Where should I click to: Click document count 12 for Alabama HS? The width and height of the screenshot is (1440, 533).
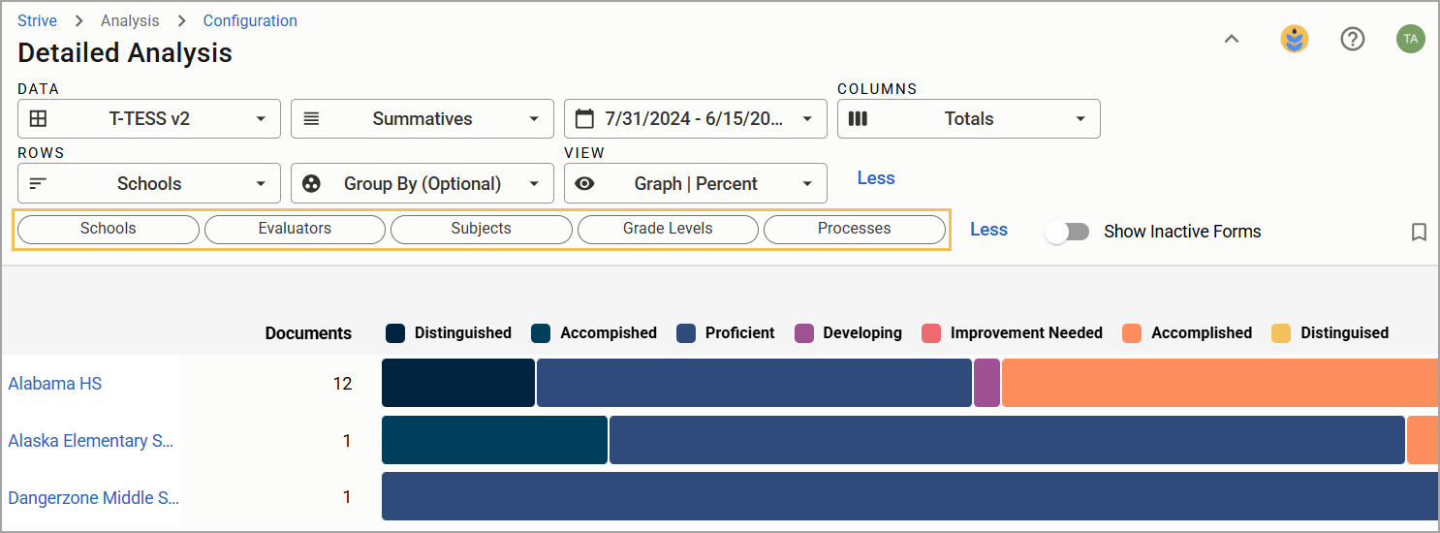[x=342, y=384]
